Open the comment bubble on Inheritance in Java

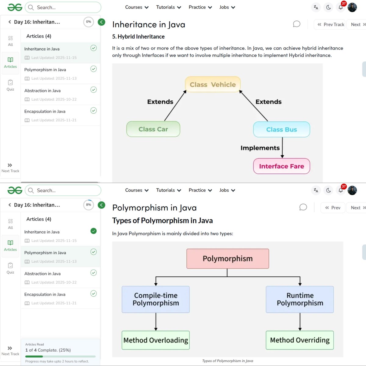296,24
